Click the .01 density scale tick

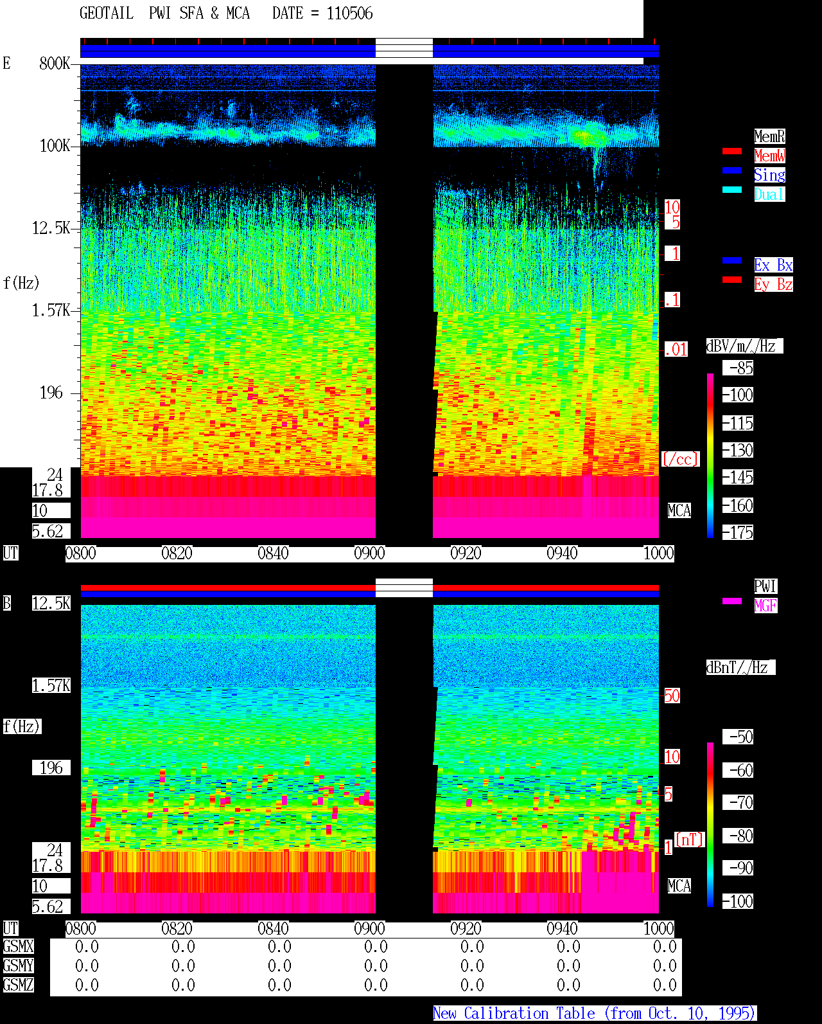[x=676, y=349]
